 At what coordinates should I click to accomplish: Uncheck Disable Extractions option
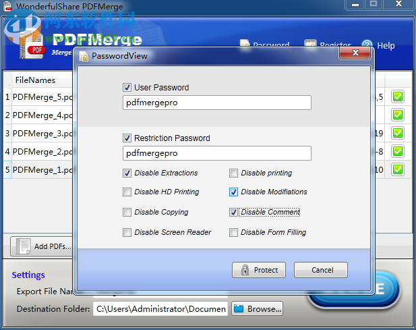127,173
